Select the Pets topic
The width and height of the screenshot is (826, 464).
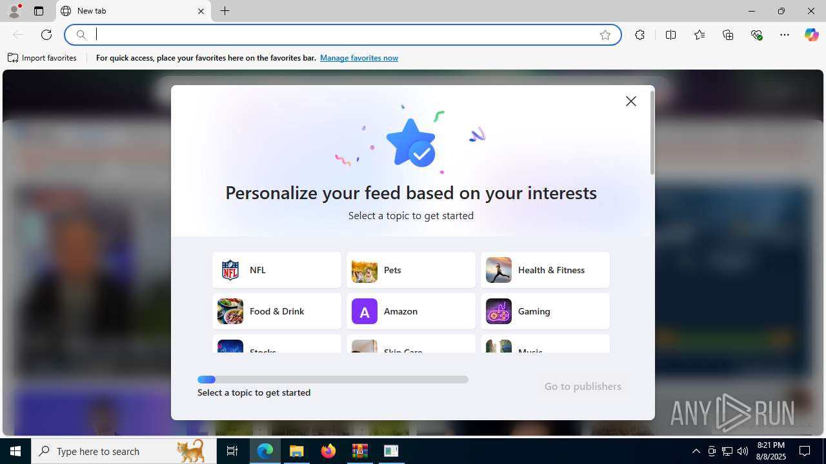(411, 270)
